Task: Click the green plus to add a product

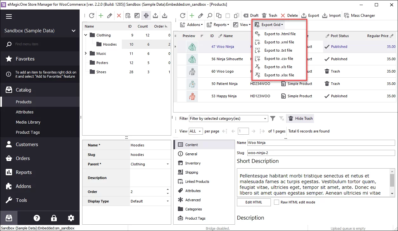Action: pyautogui.click(x=192, y=15)
